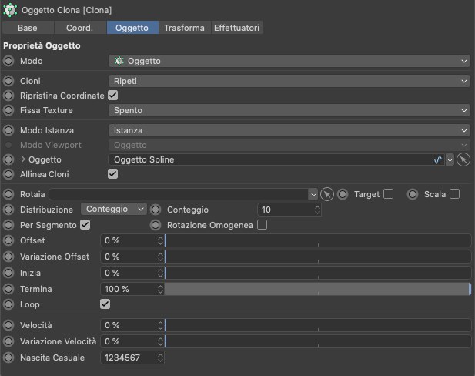Open Fissa Texture dropdown showing Spento

coord(289,110)
